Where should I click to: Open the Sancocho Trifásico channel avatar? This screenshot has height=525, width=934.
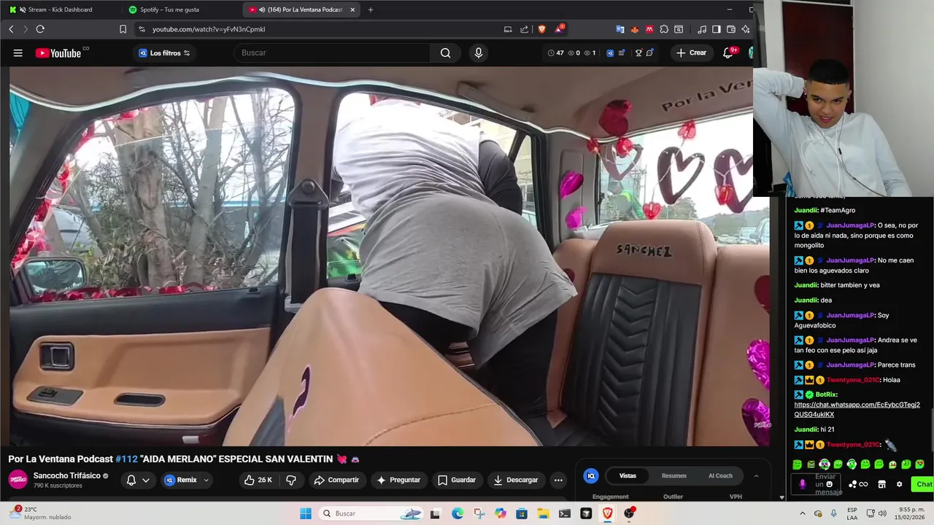[x=18, y=480]
